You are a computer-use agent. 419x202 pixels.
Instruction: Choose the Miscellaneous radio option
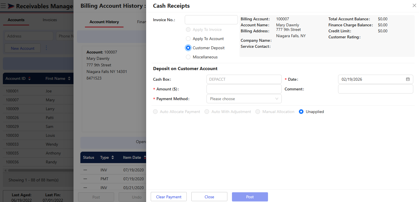tap(188, 57)
